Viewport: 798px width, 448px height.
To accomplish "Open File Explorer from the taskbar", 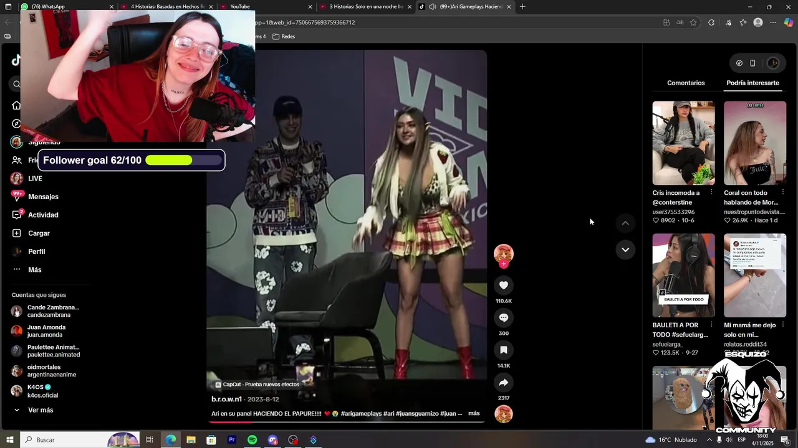I will [191, 440].
